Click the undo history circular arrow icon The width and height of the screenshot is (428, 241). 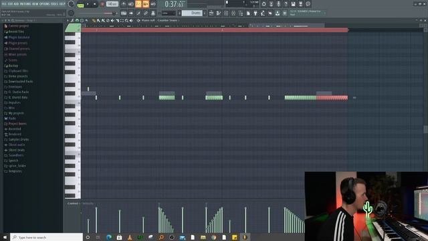coord(263,4)
